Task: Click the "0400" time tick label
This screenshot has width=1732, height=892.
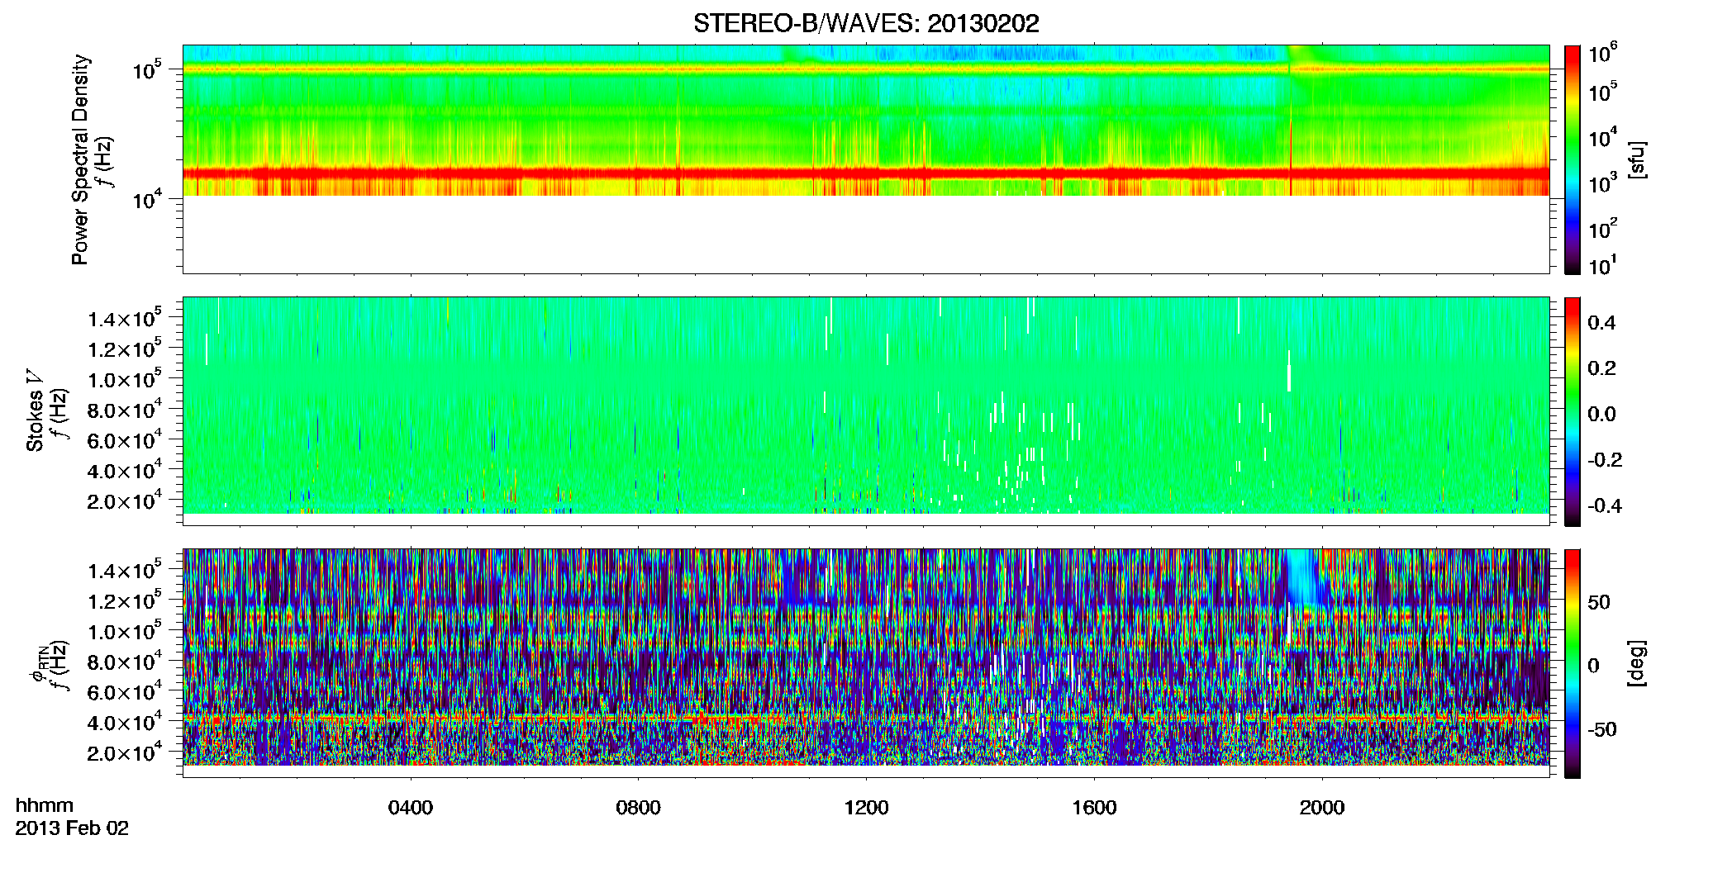Action: 411,808
